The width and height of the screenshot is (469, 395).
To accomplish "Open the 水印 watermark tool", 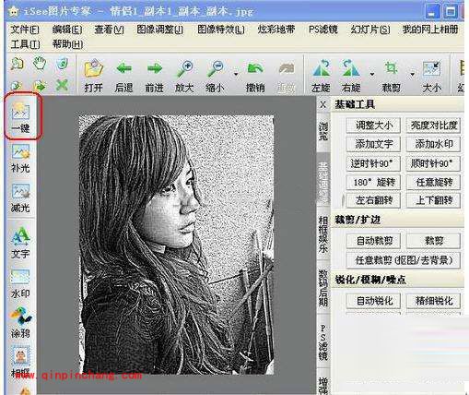I will [x=20, y=283].
